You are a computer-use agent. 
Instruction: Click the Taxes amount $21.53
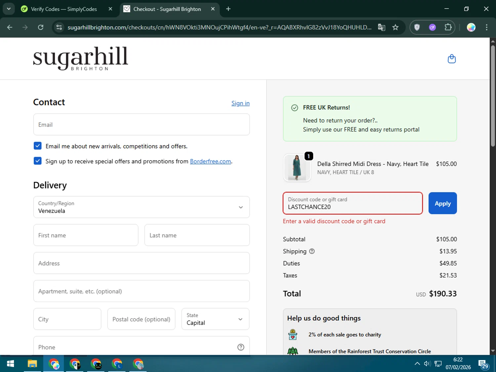448,275
